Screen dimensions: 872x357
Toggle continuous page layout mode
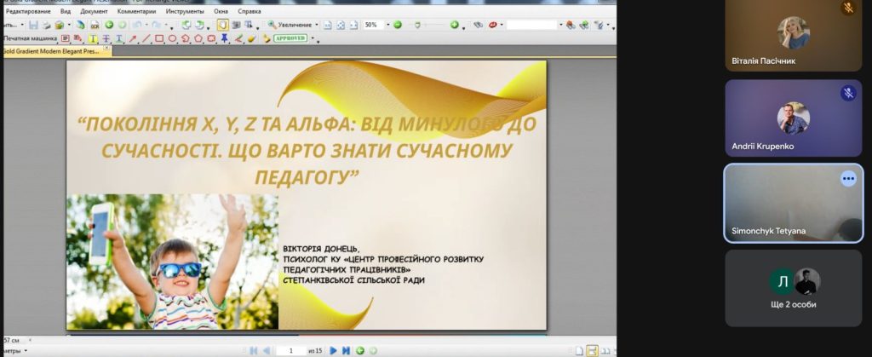[593, 351]
